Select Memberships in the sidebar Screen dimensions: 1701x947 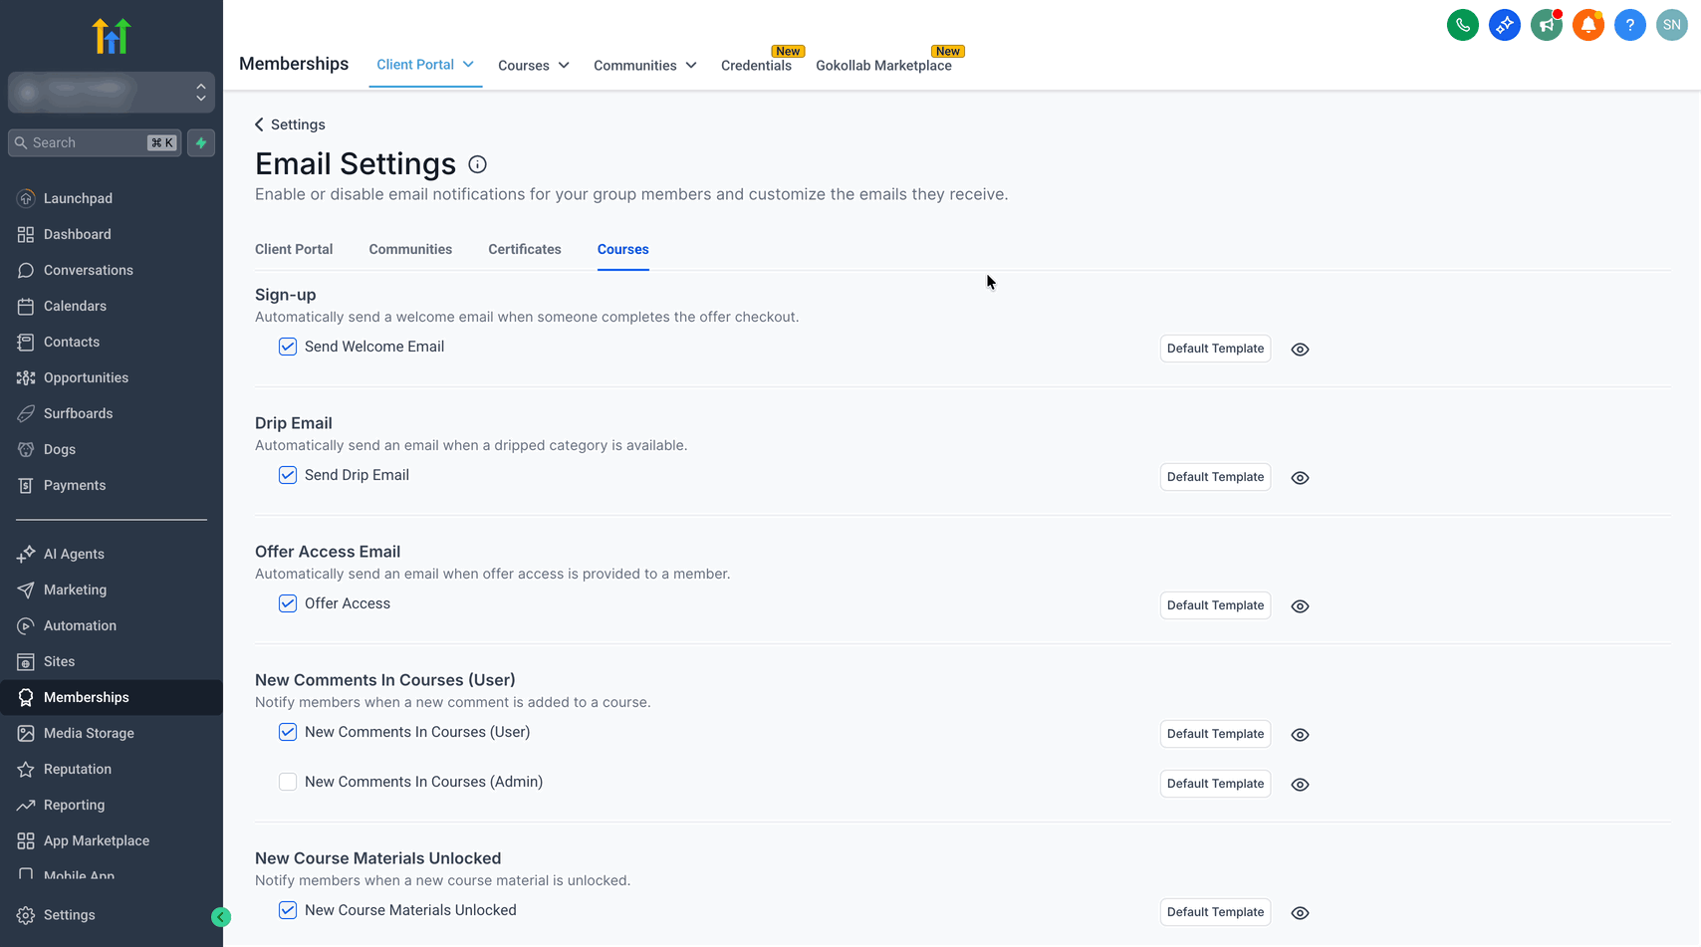(112, 697)
